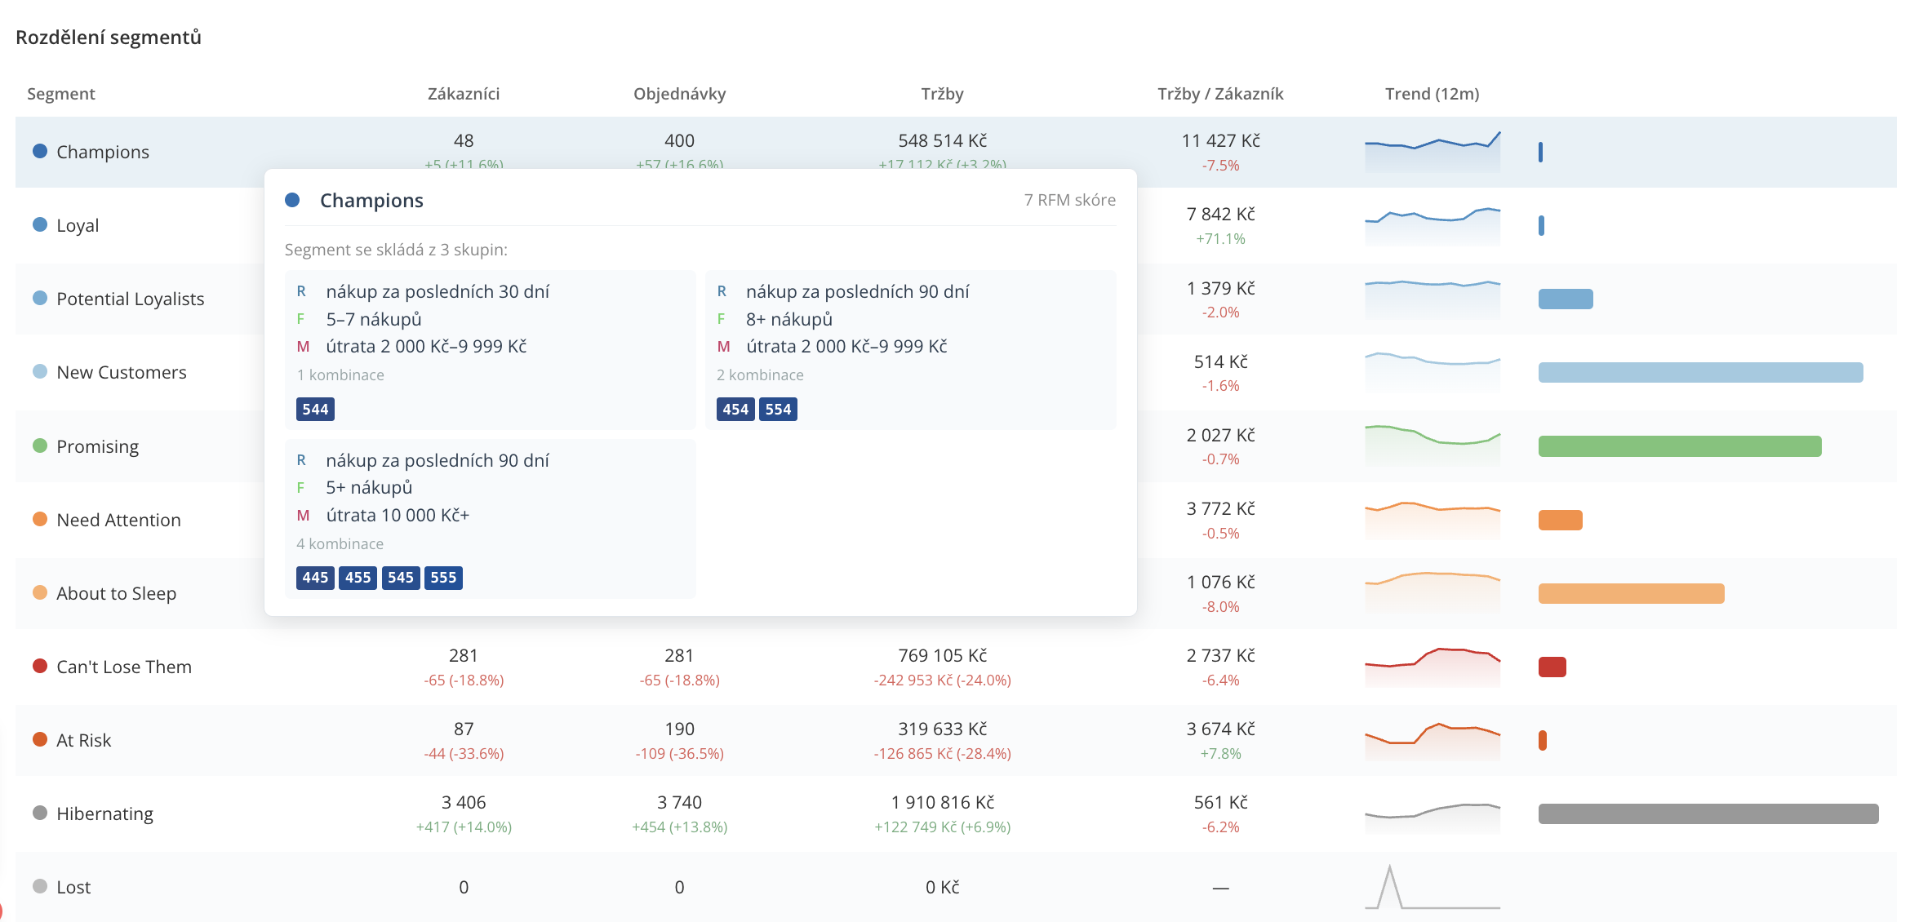Click the Champions blue dot in tooltip header
1910x922 pixels.
pos(292,200)
